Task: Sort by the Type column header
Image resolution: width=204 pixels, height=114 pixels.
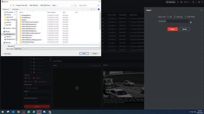Action: pyautogui.click(x=64, y=12)
